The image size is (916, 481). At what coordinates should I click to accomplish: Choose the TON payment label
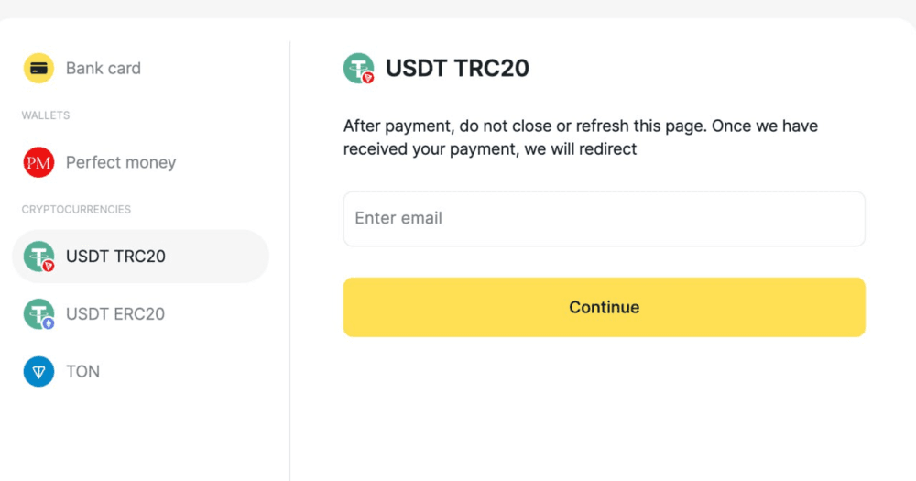point(82,371)
